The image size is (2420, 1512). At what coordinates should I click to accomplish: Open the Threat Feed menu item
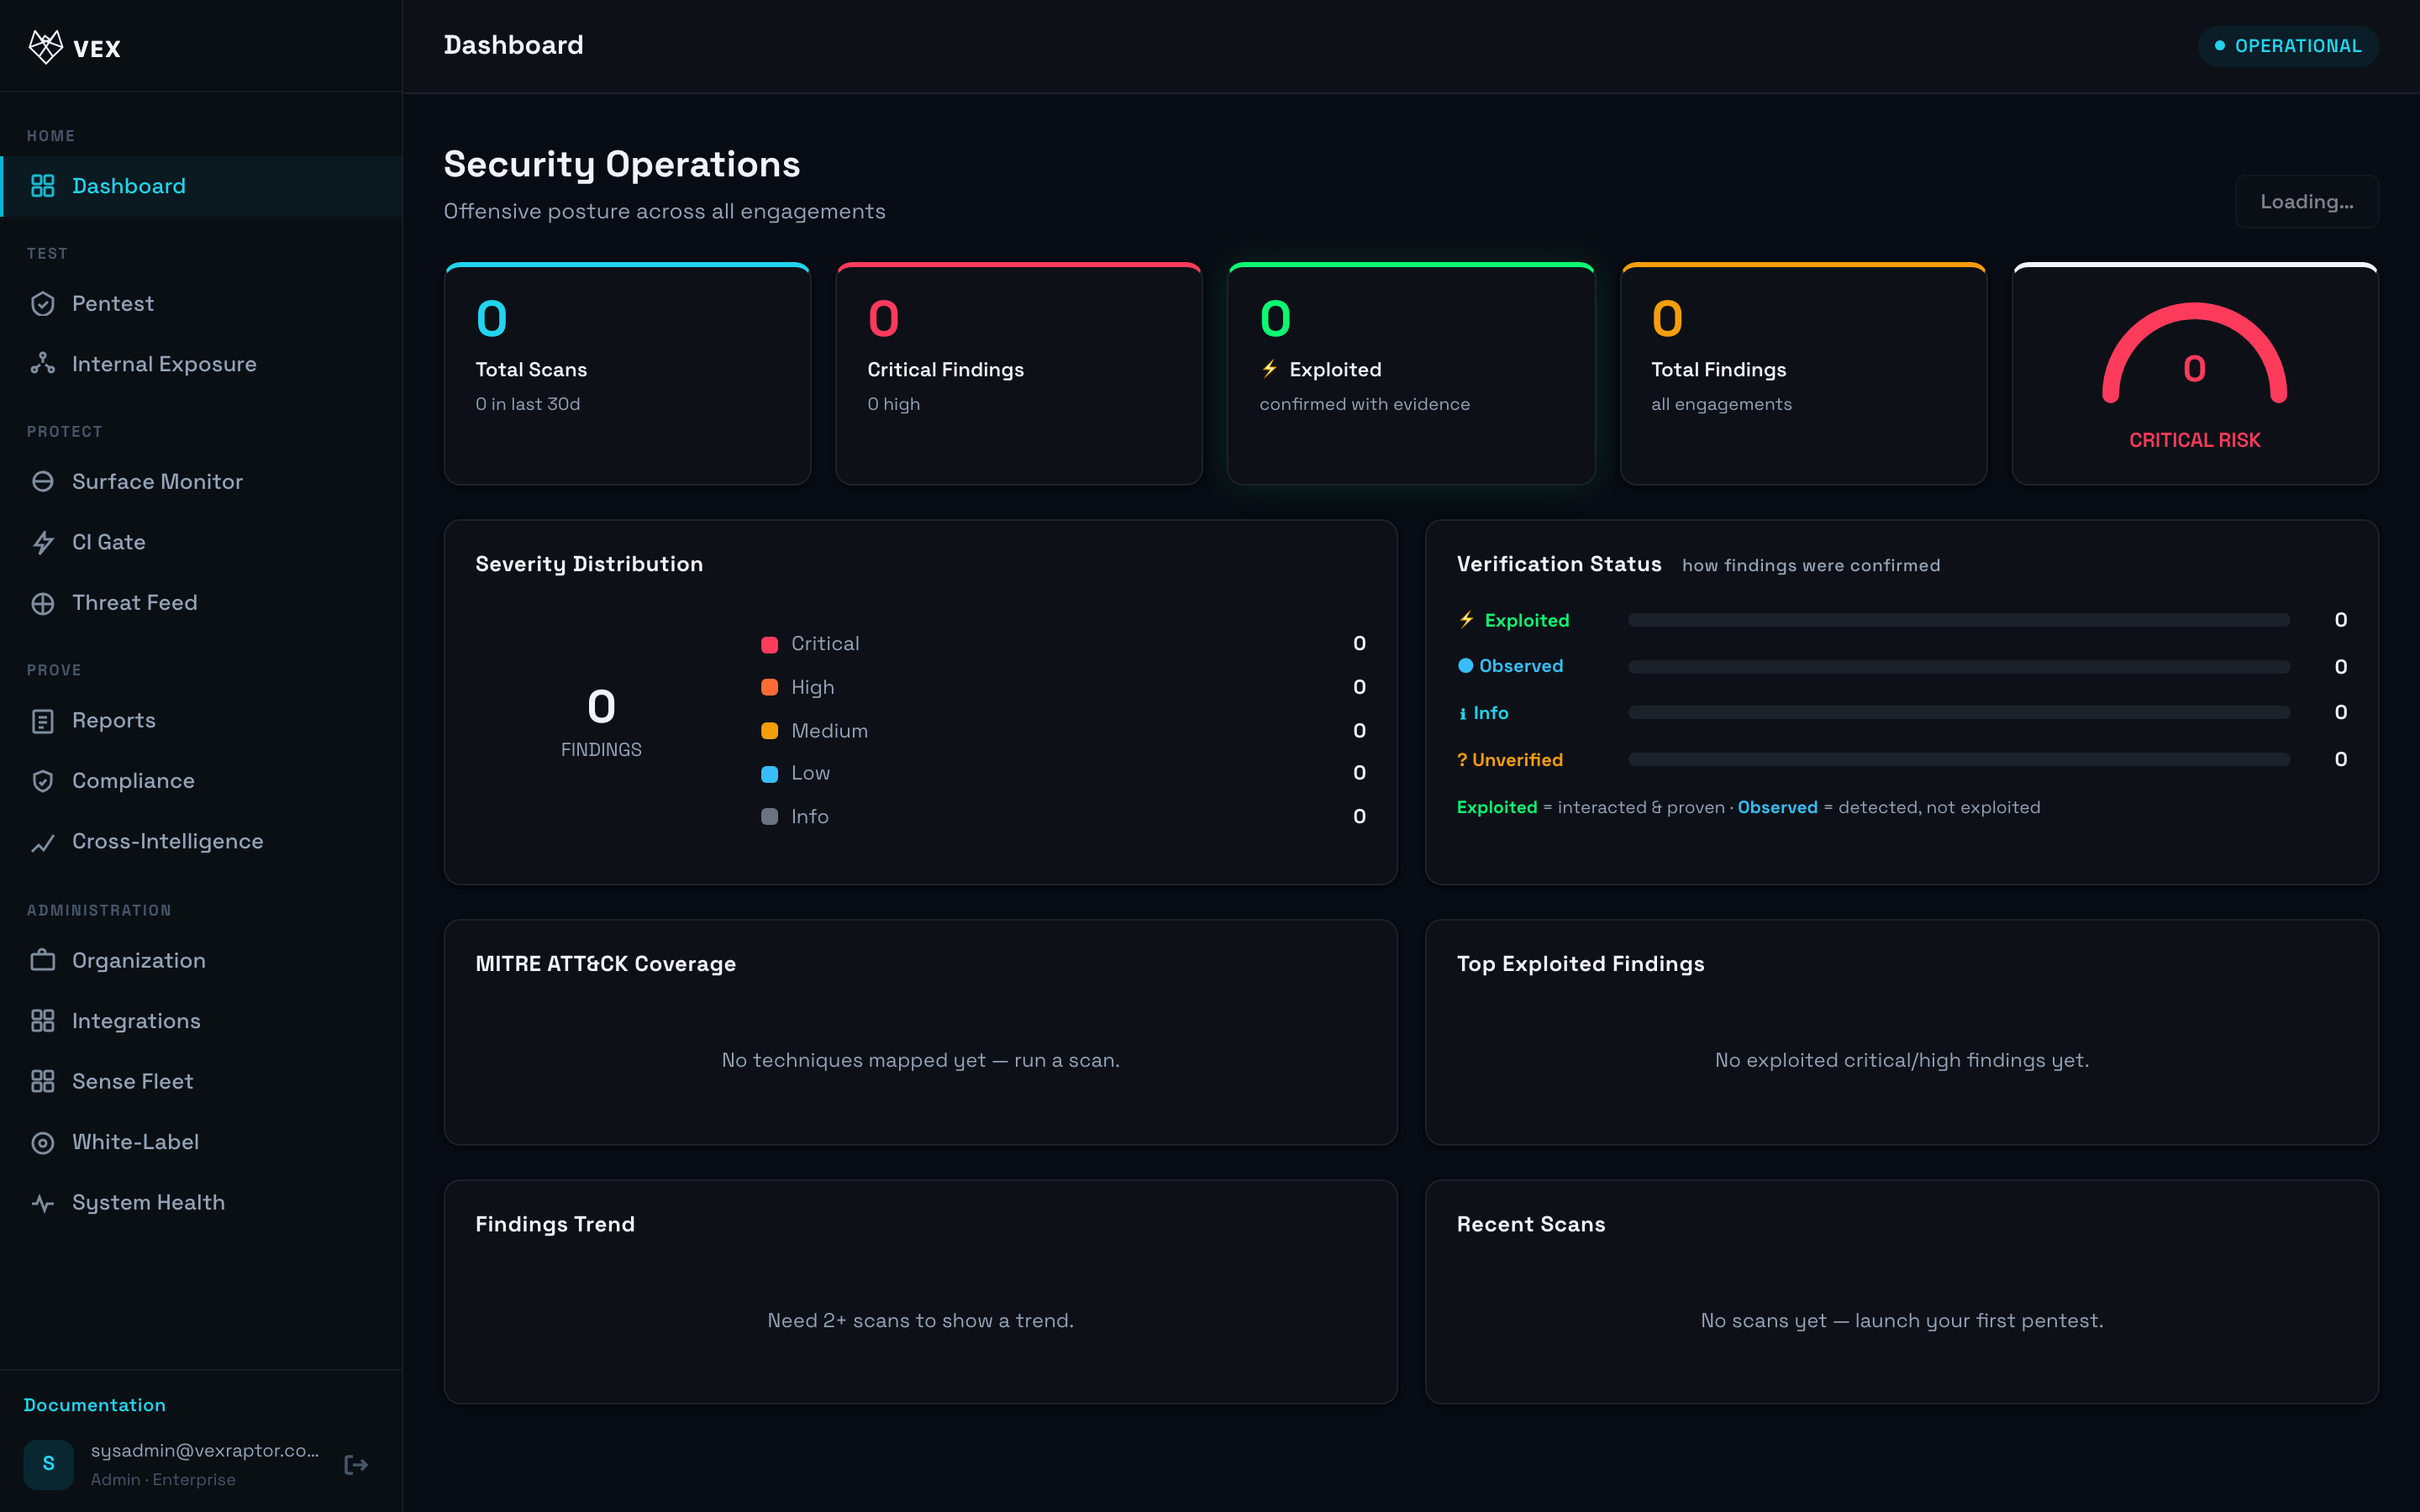click(201, 603)
